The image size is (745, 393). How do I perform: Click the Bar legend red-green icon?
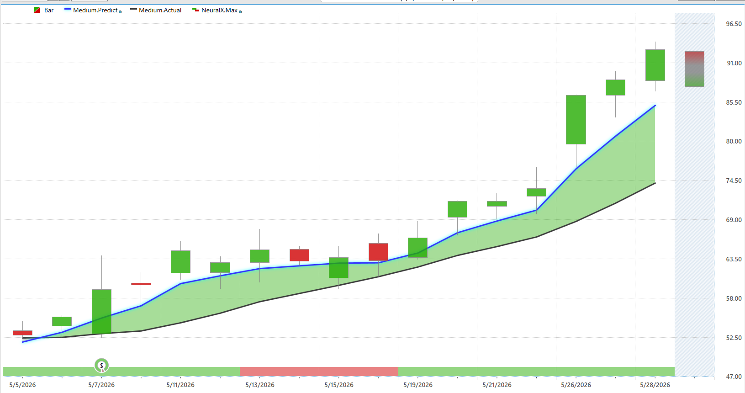point(37,10)
